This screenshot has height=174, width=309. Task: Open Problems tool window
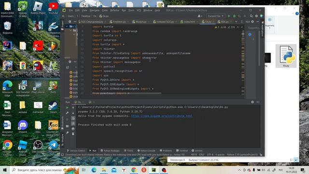pos(166,150)
